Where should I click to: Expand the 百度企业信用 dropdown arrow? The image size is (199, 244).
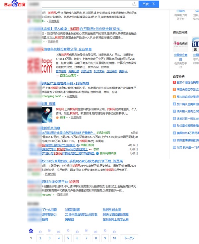tap(78, 76)
